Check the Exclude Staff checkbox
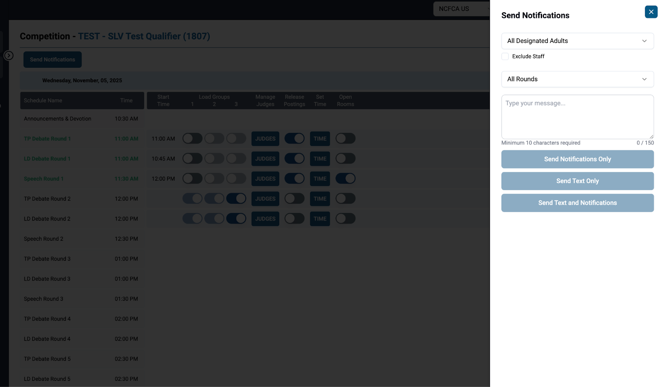Viewport: 662px width, 387px height. [x=505, y=57]
